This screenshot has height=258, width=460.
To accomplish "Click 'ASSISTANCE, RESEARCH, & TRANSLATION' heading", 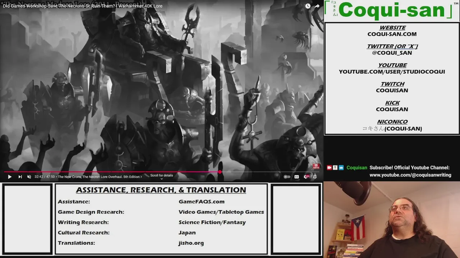I will pyautogui.click(x=161, y=190).
